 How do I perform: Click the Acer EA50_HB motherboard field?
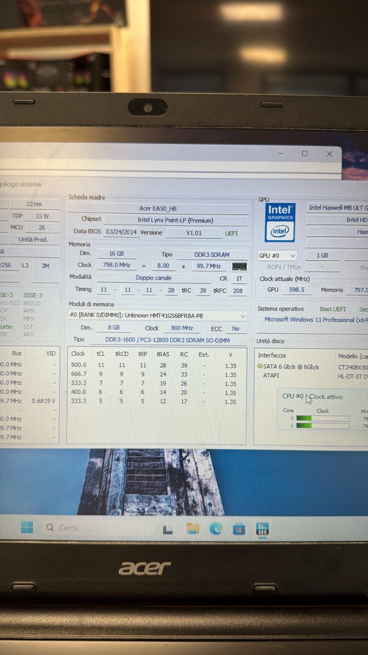[x=158, y=208]
